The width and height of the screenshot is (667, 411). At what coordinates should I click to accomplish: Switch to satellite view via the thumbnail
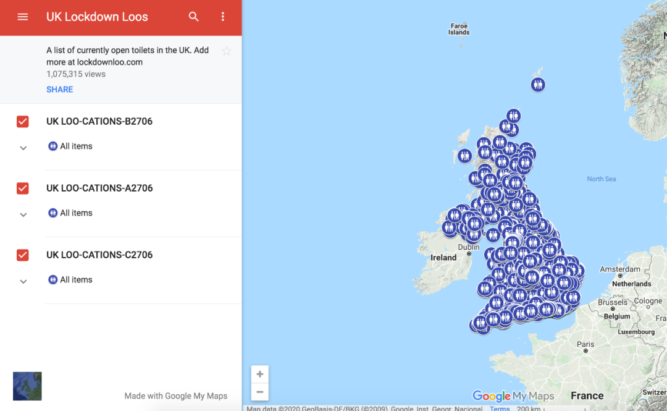pos(27,386)
